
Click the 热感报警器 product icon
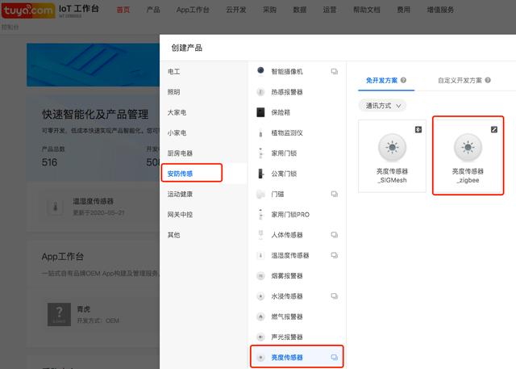[260, 92]
